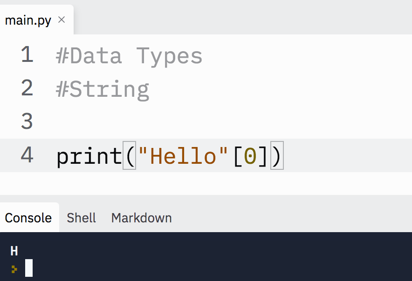
Task: Open the Markdown tab
Action: (x=141, y=218)
